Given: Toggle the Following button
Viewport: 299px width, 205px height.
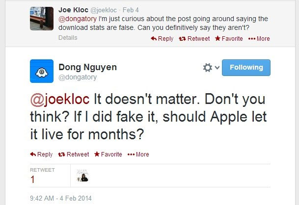Looking at the screenshot, I should pos(246,68).
